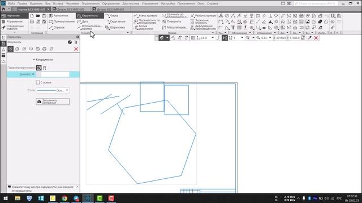Select the first circle construction method icon
This screenshot has width=362, height=203.
click(10, 49)
